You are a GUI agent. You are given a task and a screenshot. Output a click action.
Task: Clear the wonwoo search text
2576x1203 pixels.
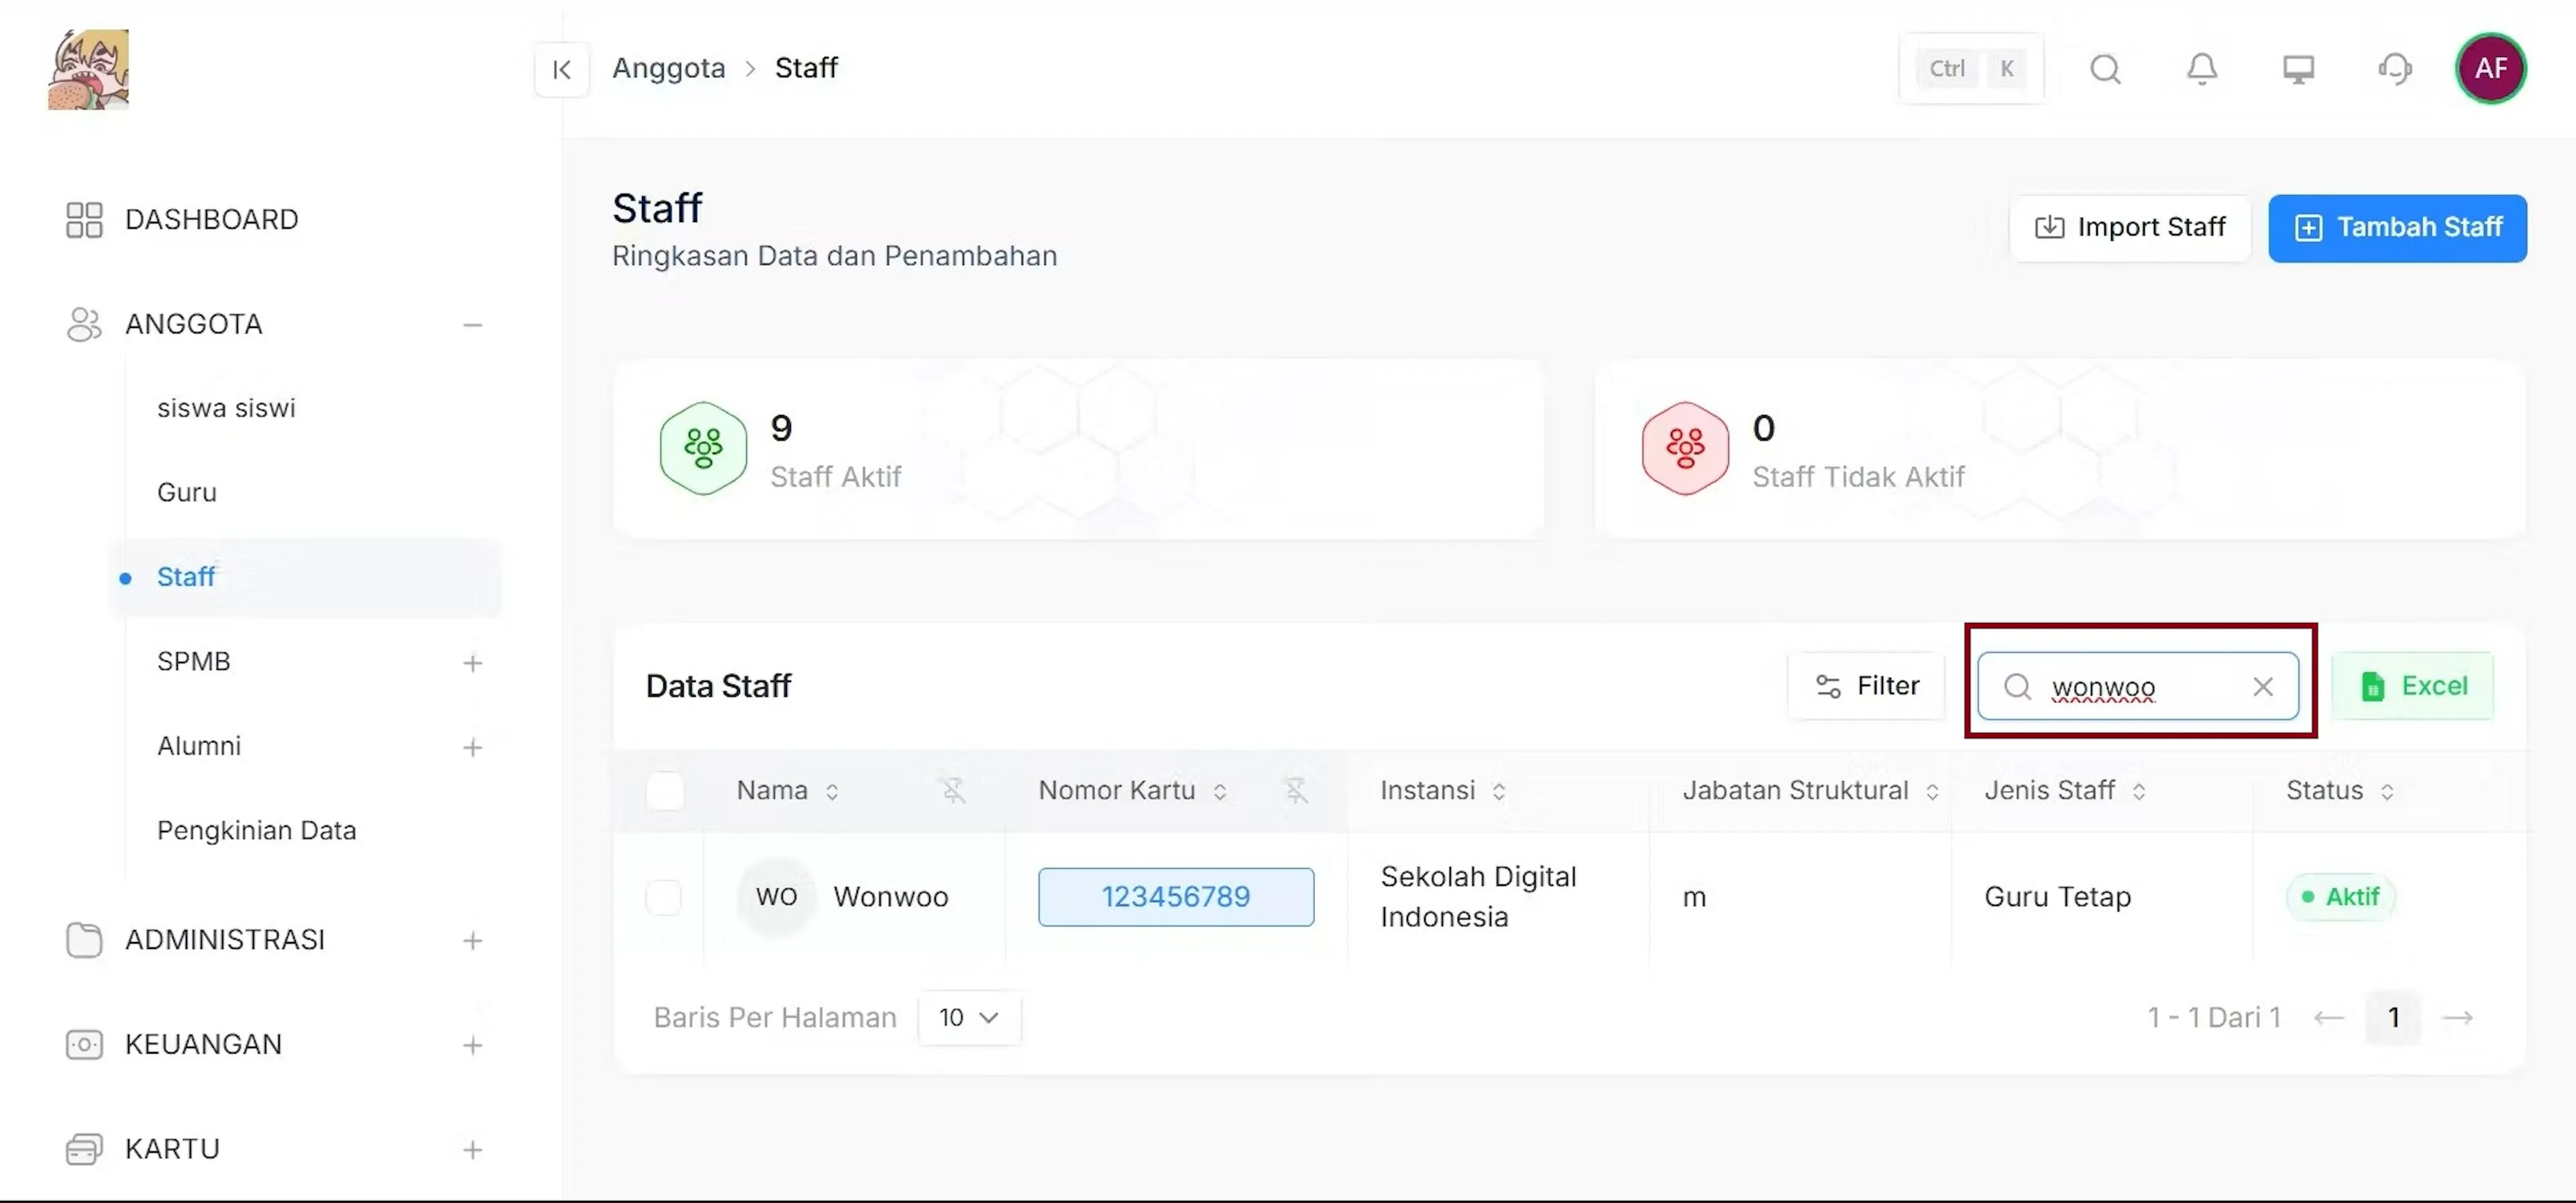(2263, 687)
